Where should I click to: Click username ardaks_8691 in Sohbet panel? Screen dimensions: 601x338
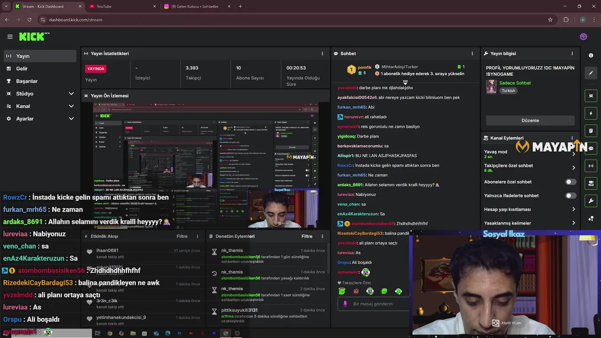[x=350, y=185]
